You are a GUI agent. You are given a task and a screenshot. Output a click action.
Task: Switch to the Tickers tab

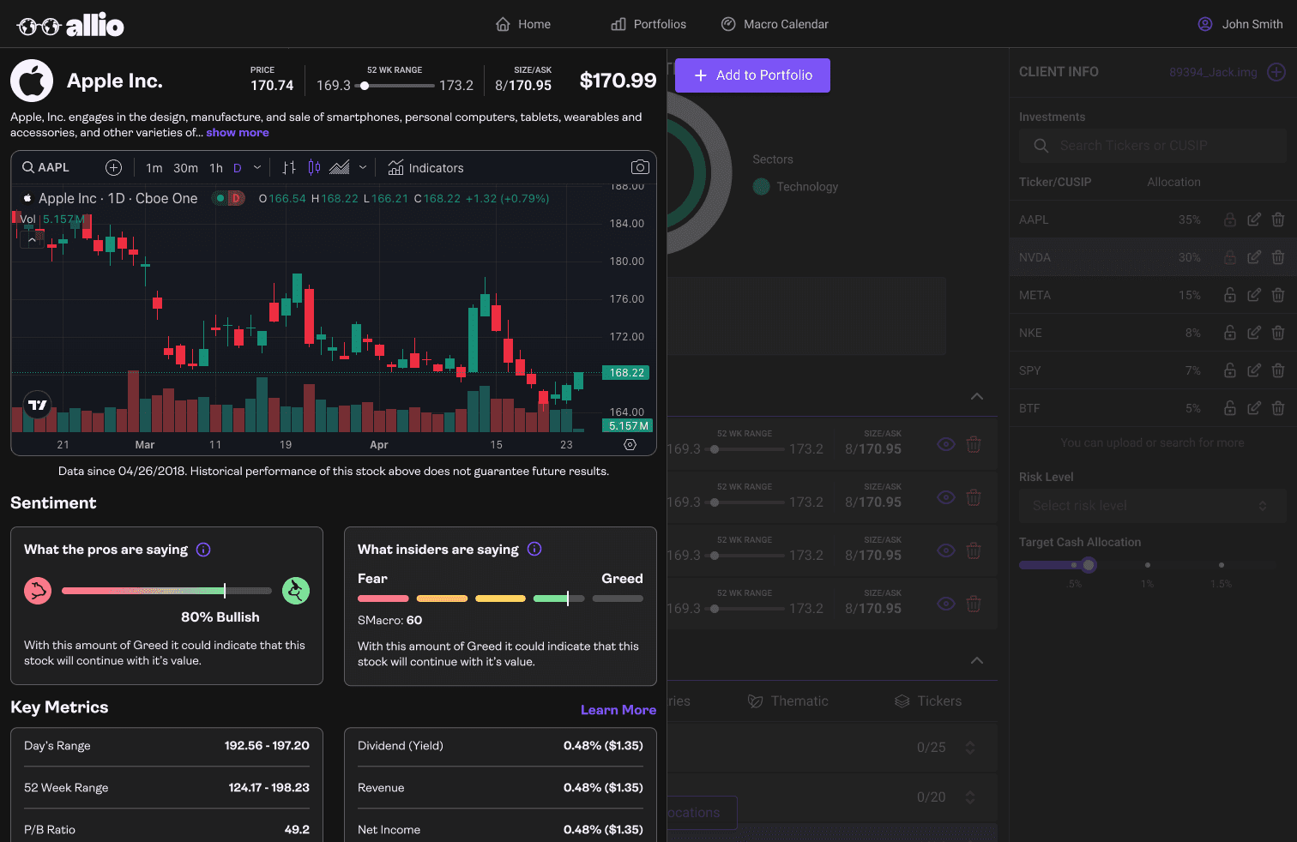(928, 701)
